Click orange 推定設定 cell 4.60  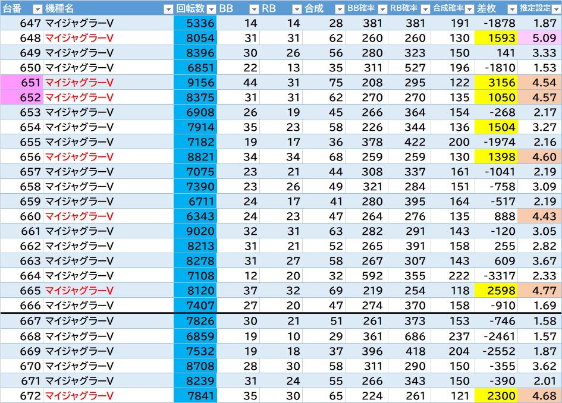tap(539, 156)
